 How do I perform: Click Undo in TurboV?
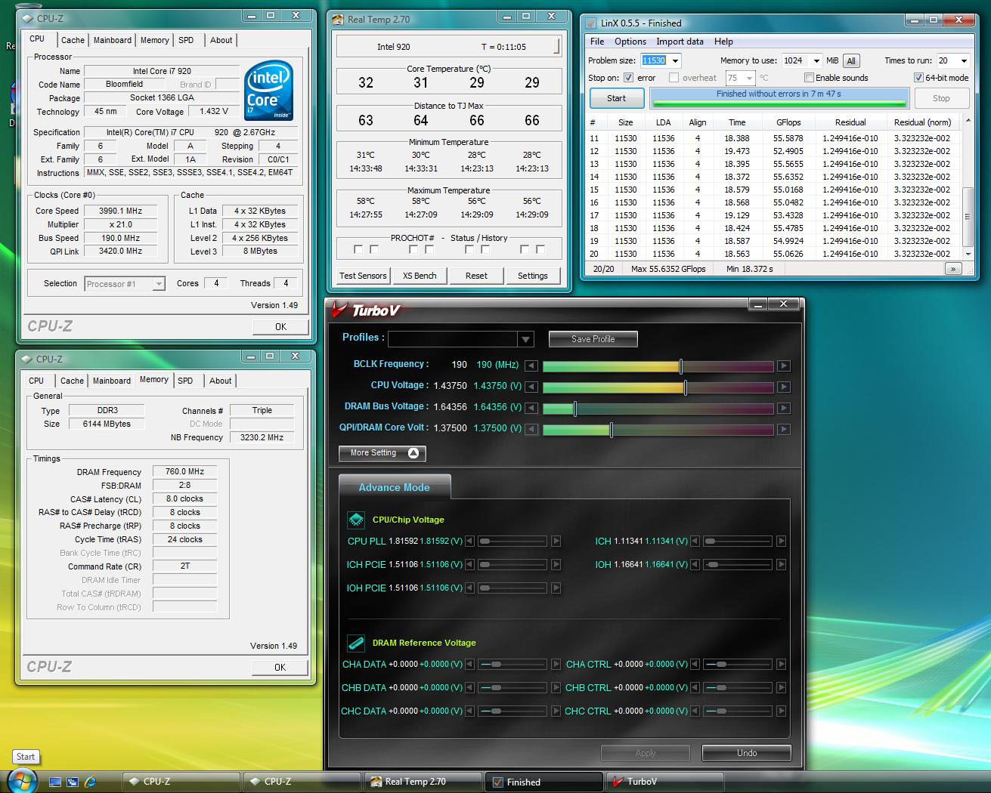tap(747, 753)
